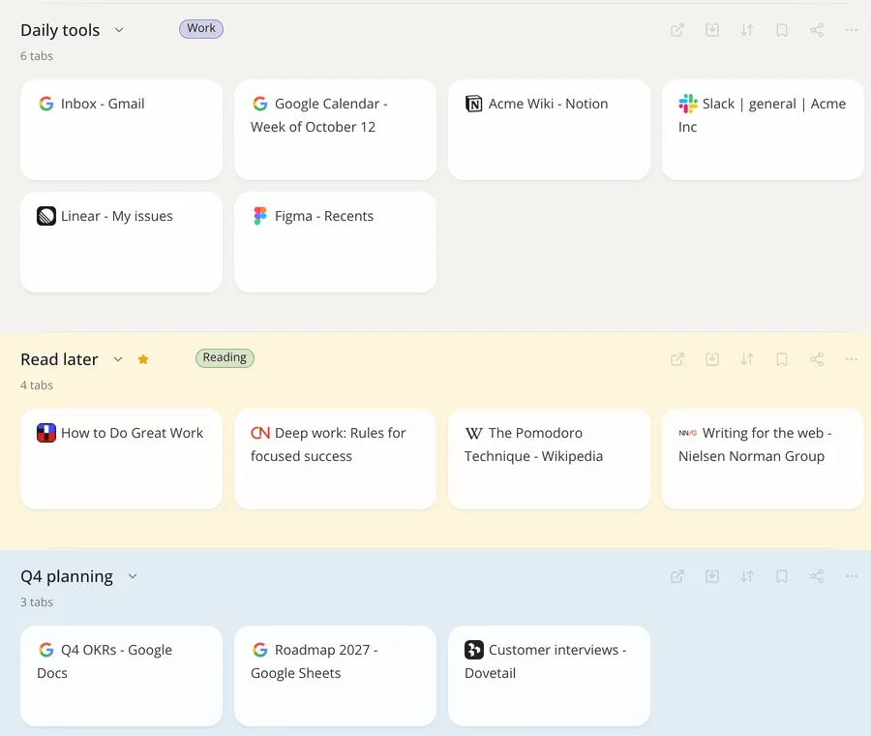Open the Inbox - Gmail tab card
Screen dimensions: 871x736
(x=122, y=130)
